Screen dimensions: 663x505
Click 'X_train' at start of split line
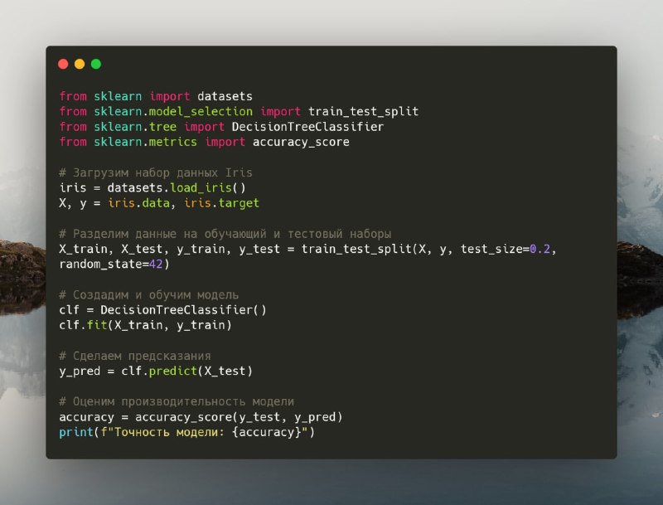tap(84, 249)
